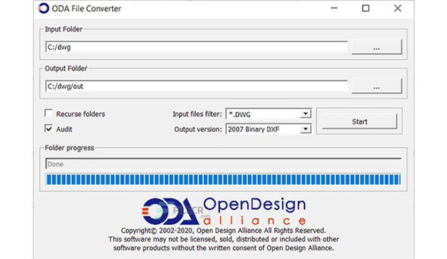The height and width of the screenshot is (259, 447).
Task: Open the Input files filter dropdown
Action: tap(305, 114)
